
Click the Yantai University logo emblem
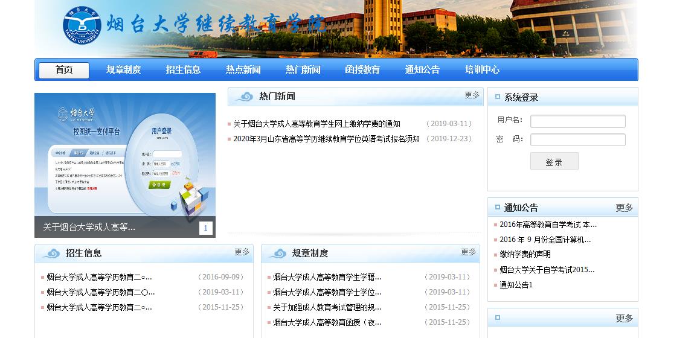(82, 25)
